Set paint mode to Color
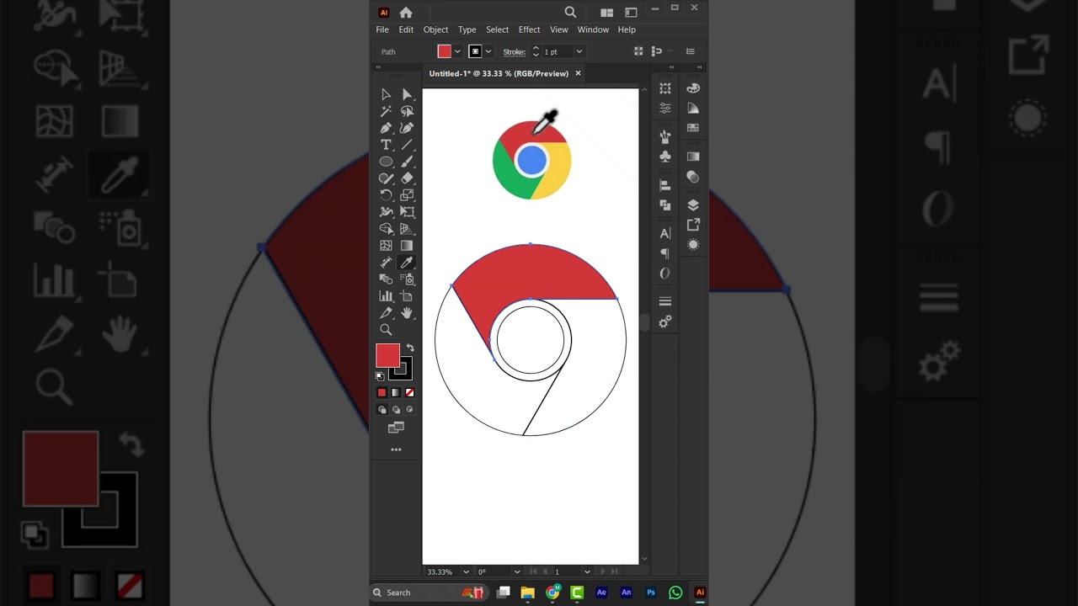 382,393
